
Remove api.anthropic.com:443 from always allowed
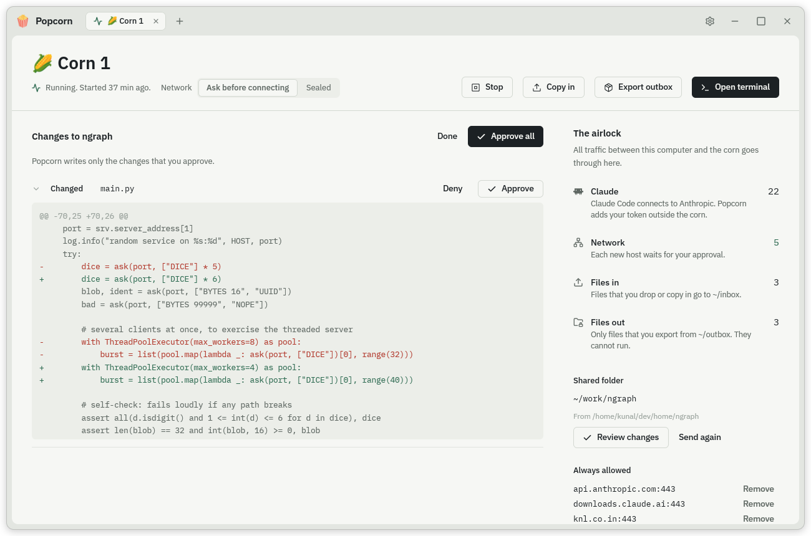[x=759, y=489]
